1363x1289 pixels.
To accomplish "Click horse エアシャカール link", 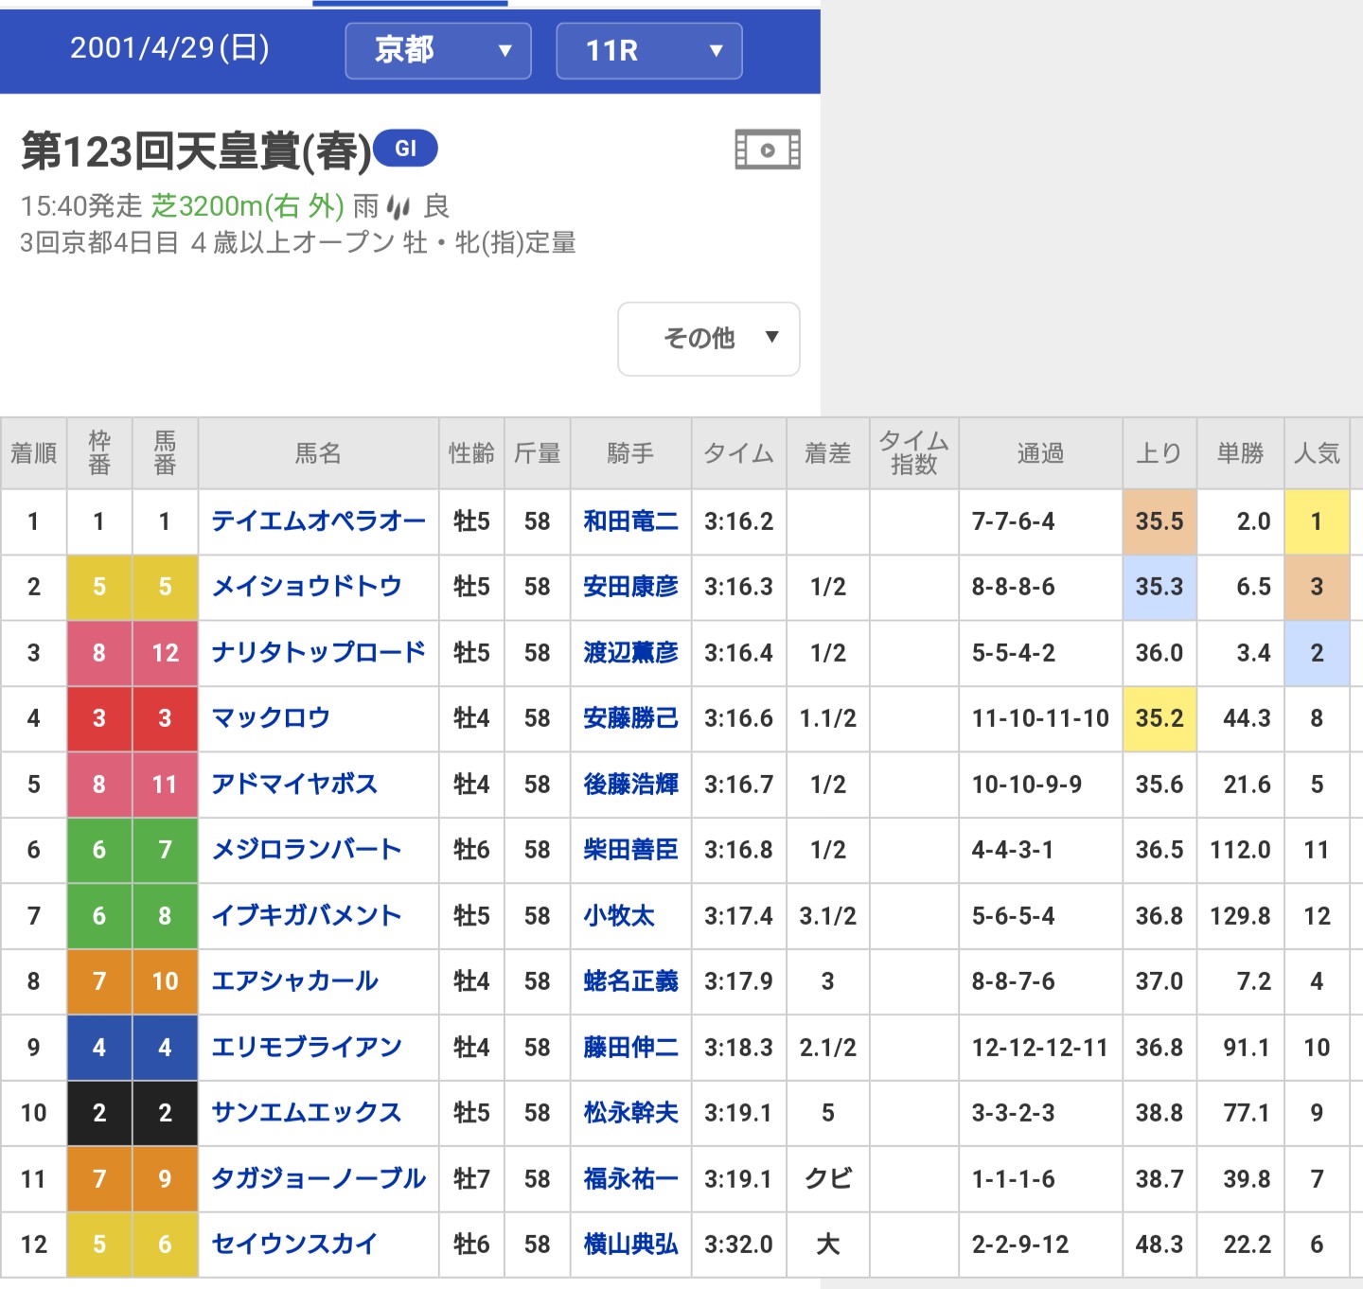I will [294, 981].
